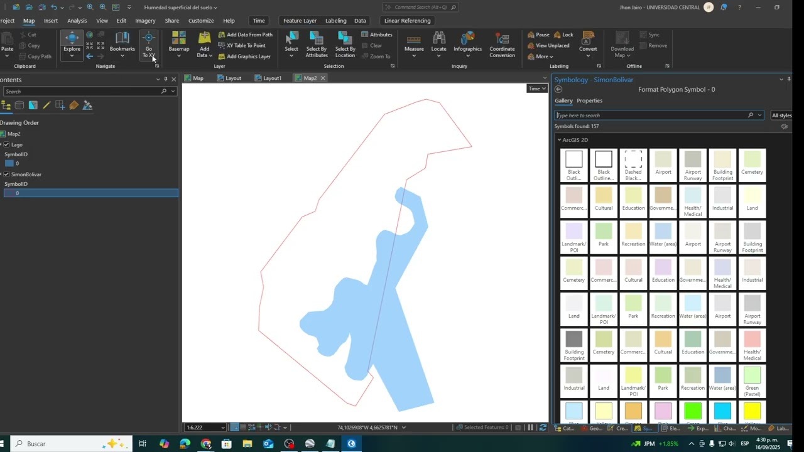Open the More labeling options dropdown
804x452 pixels.
(x=540, y=56)
